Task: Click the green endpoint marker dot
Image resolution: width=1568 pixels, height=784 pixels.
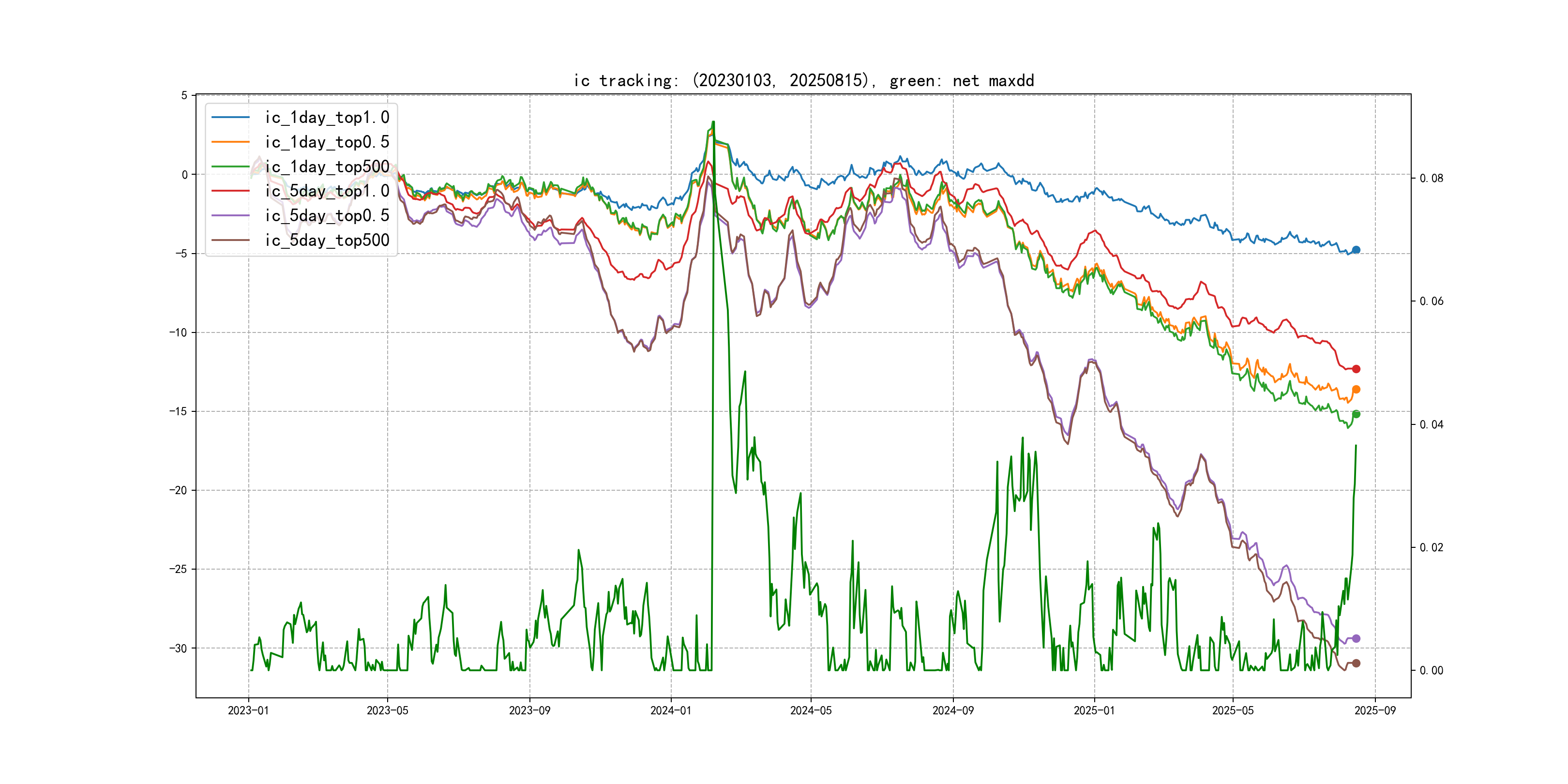Action: point(1356,414)
